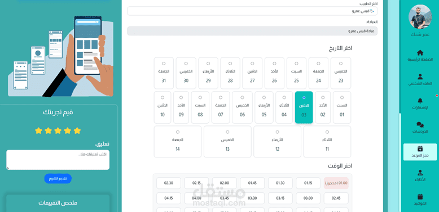
Task: Pick the 04:15 time slot
Action: coord(169,199)
